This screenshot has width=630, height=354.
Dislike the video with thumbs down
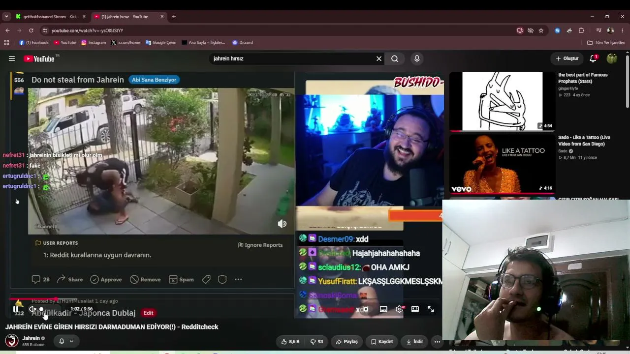[x=316, y=342]
